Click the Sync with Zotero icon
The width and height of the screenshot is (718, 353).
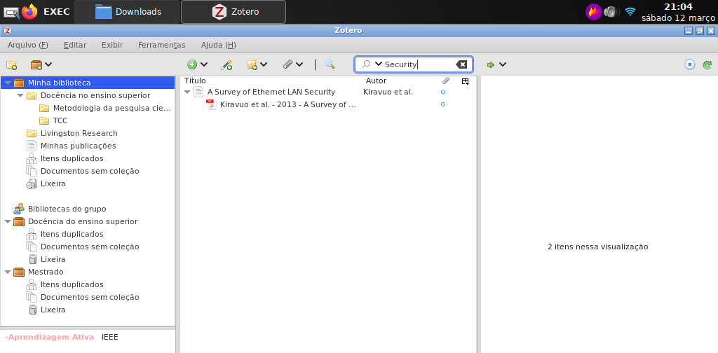(707, 64)
